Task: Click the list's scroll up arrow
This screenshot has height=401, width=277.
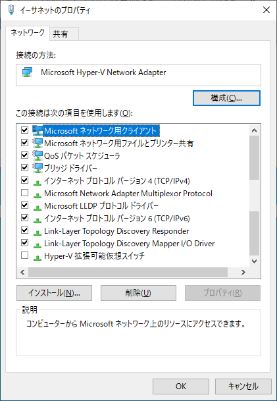Action: coord(254,130)
